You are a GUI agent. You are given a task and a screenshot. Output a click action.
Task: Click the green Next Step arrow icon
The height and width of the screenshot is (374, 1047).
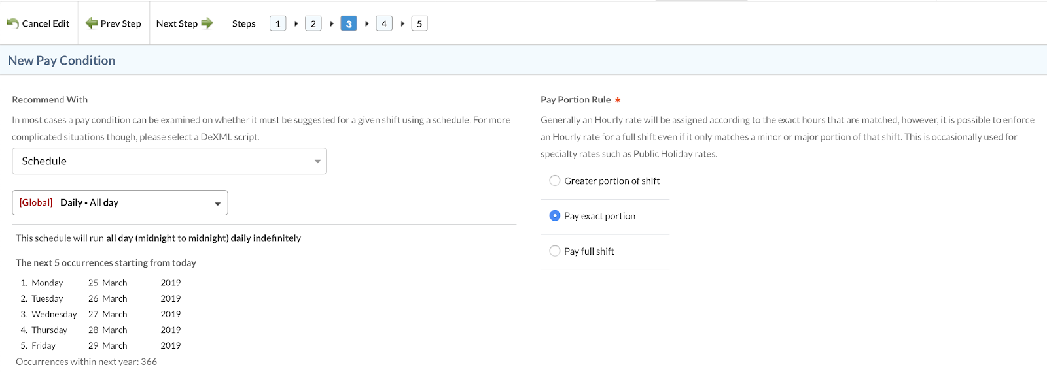point(207,23)
